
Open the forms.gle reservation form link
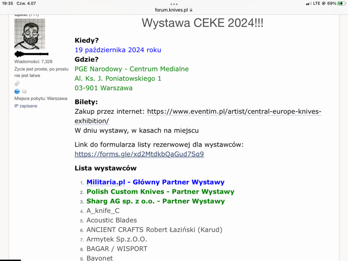tap(139, 154)
